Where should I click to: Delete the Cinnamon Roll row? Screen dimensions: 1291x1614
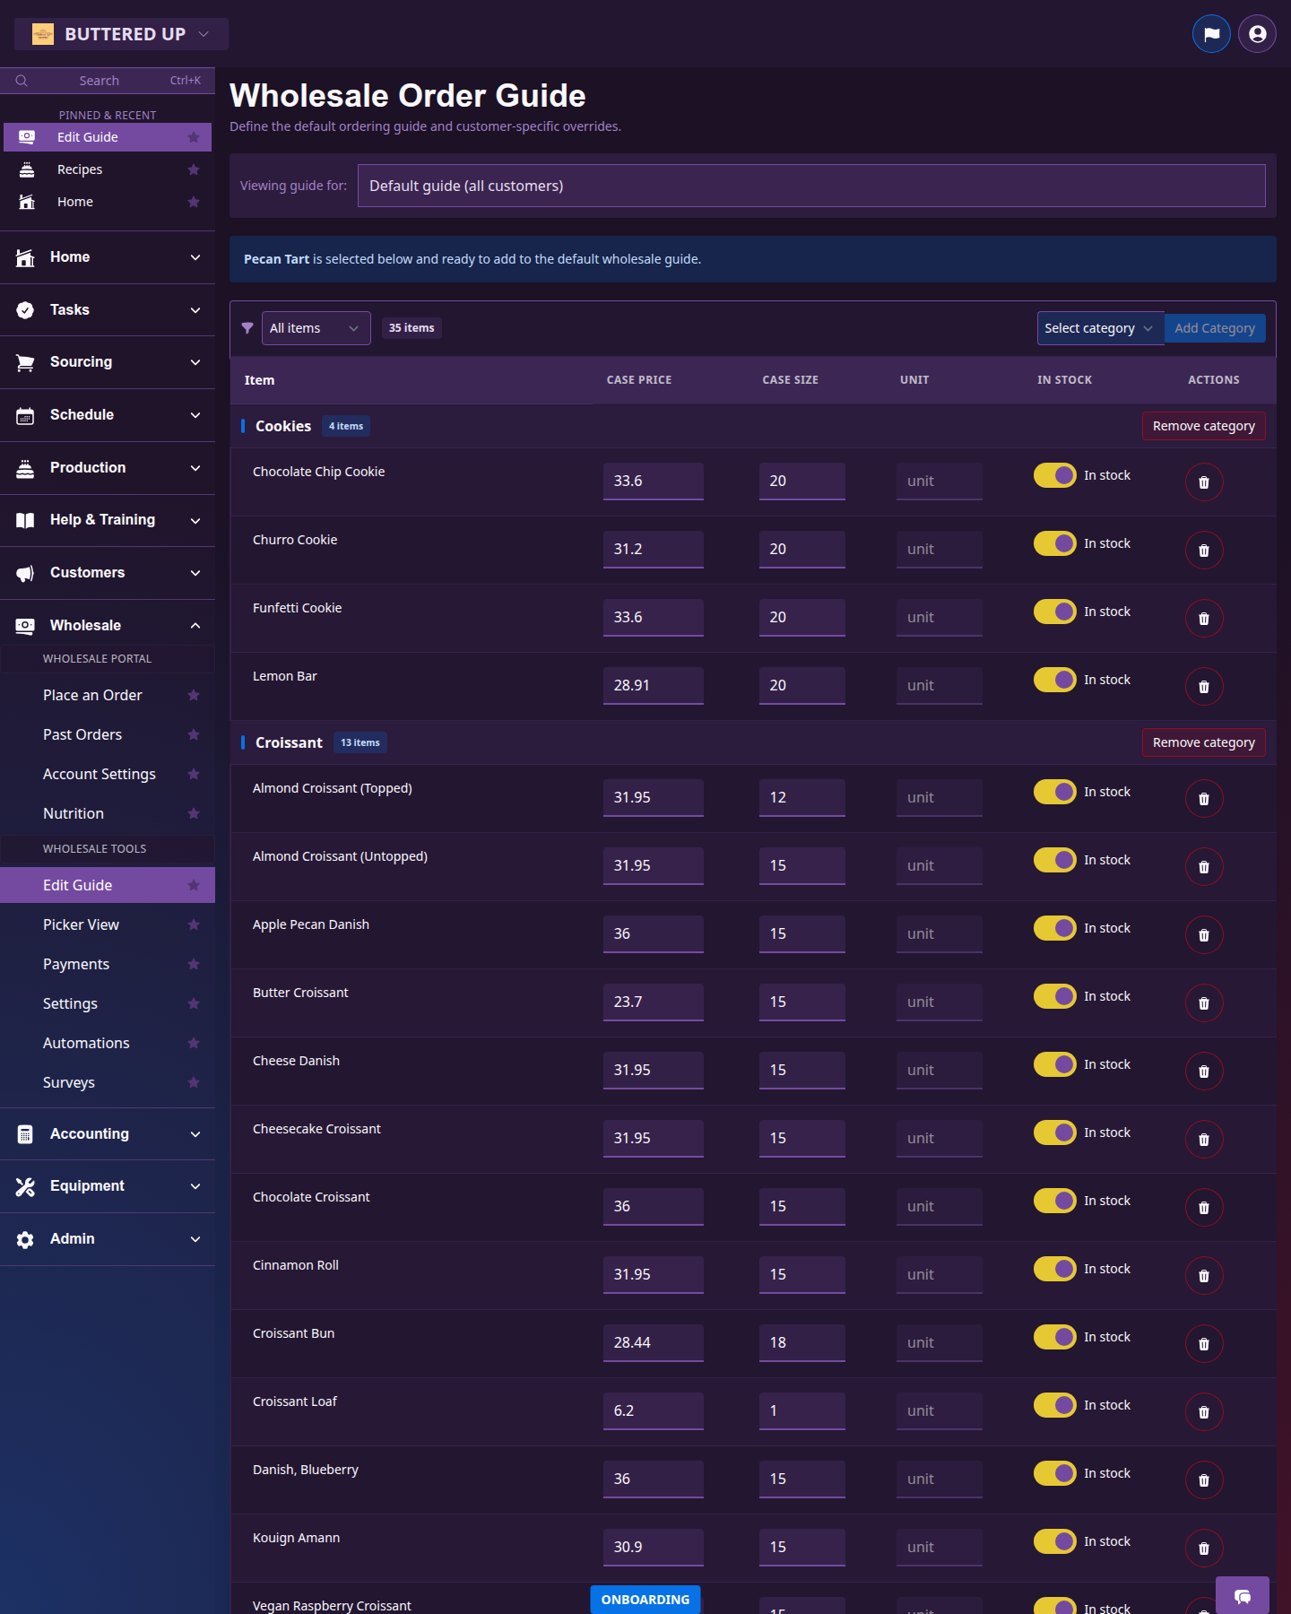[1204, 1276]
